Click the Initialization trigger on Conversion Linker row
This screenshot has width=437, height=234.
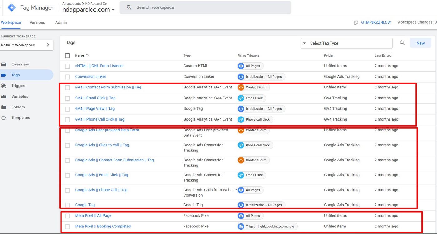261,77
